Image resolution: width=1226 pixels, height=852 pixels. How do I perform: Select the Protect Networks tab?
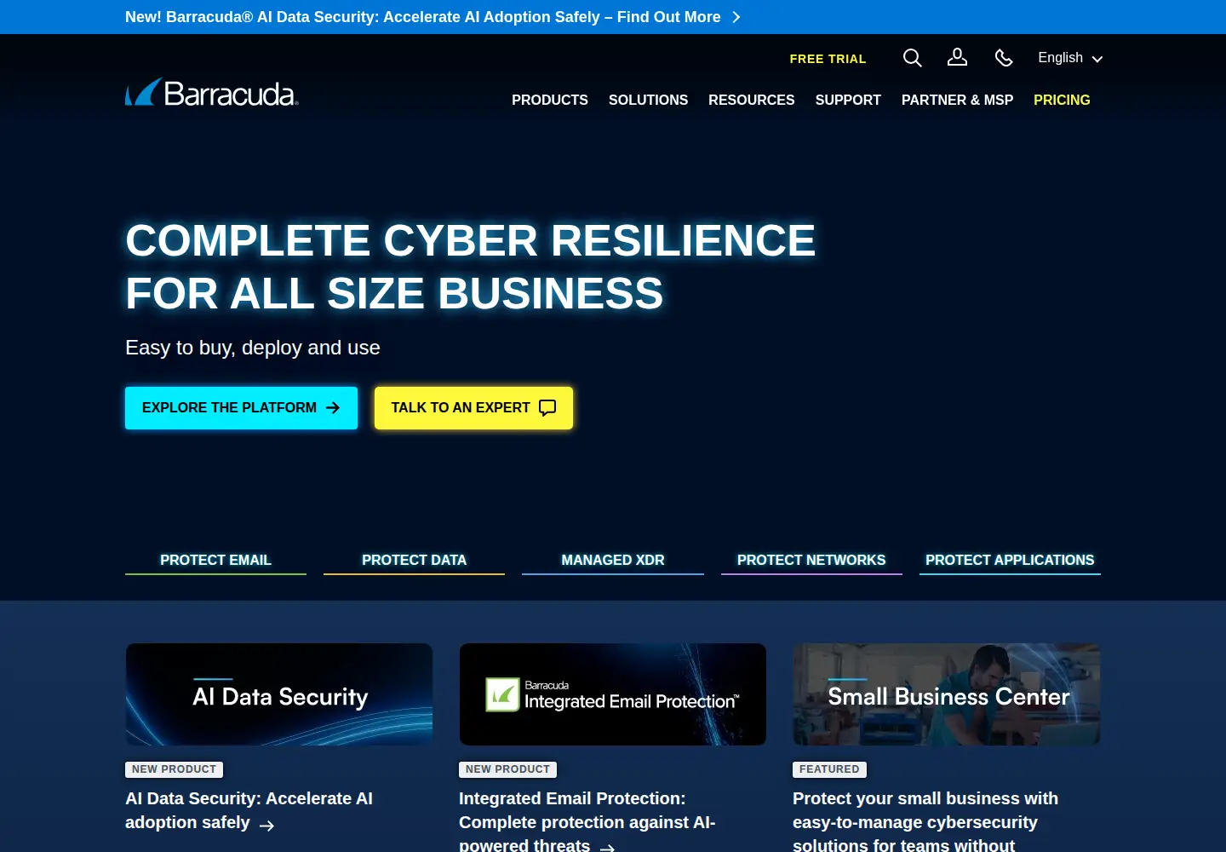click(x=811, y=560)
